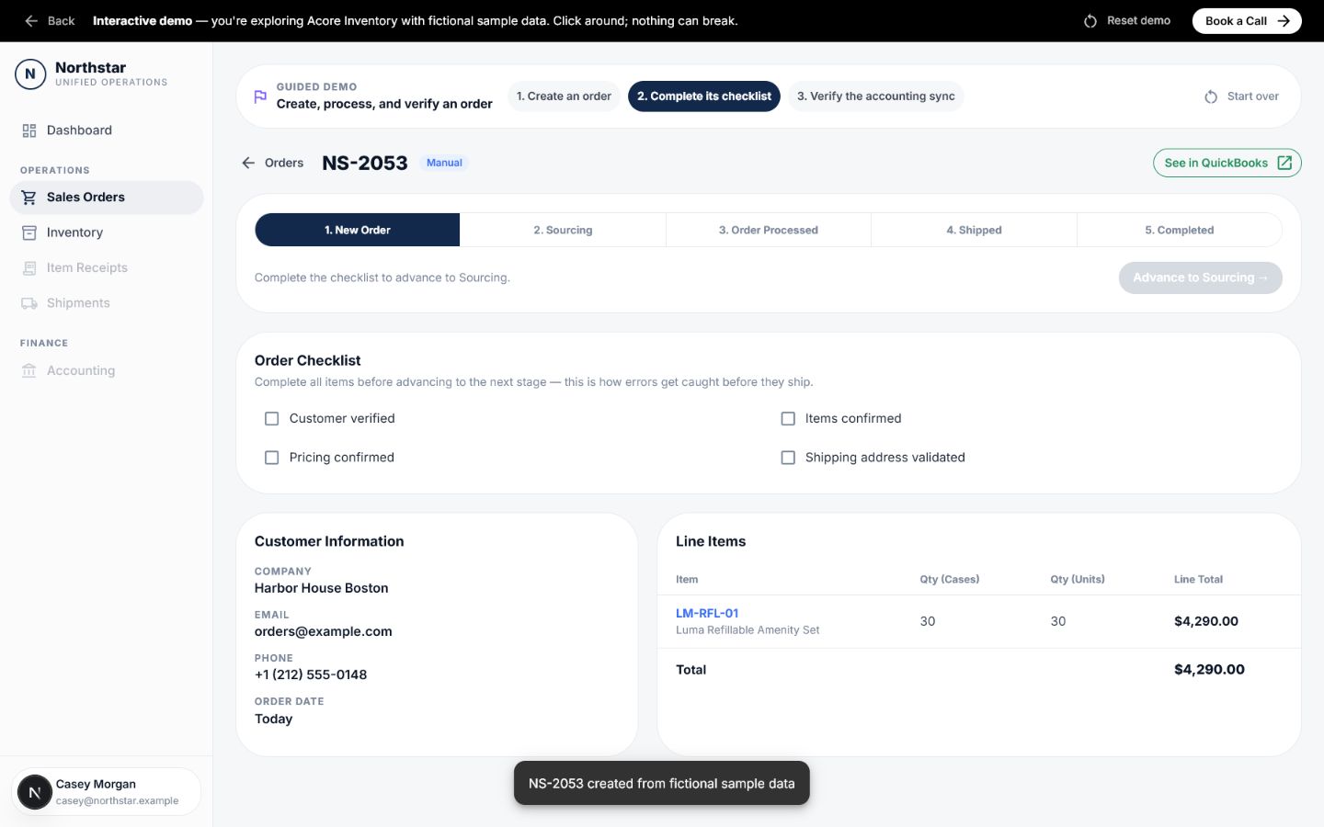The image size is (1324, 827).
Task: Select the 2. Sourcing stage tab
Action: pyautogui.click(x=563, y=230)
